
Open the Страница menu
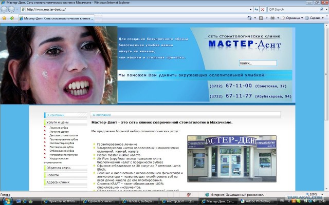pos(292,18)
